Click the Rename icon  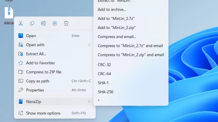coord(43,24)
